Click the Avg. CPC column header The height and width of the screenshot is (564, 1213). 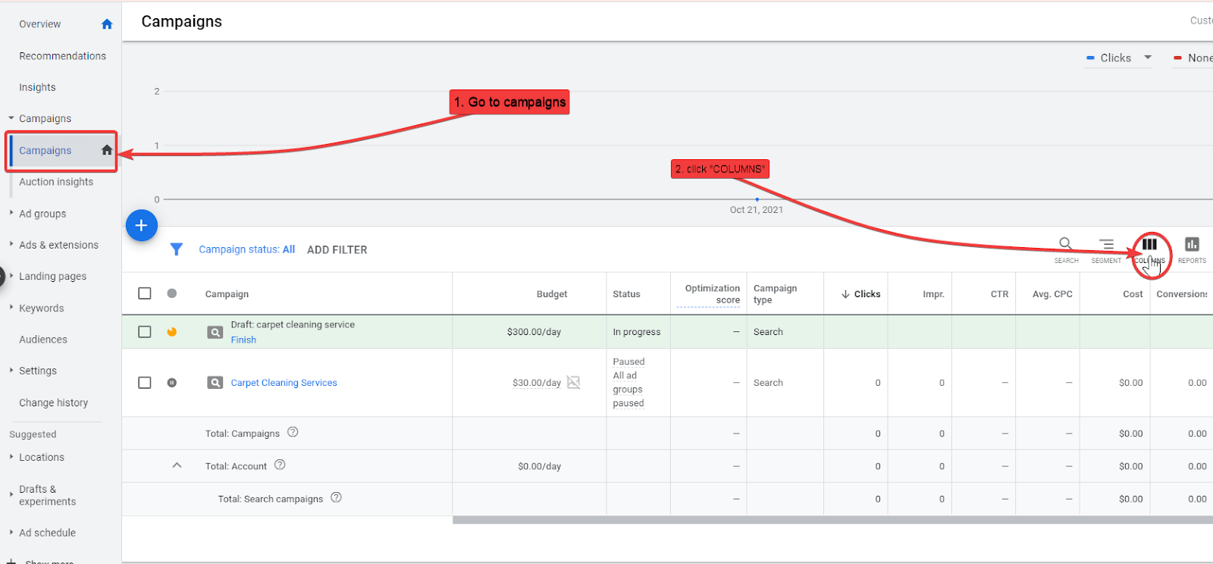click(x=1052, y=294)
